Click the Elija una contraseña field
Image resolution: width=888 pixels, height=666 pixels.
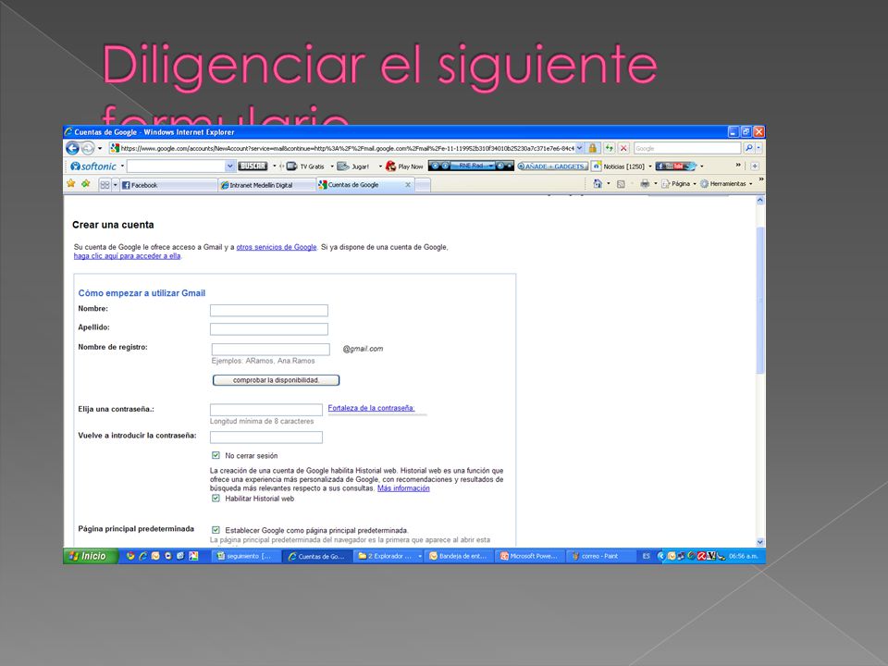266,410
